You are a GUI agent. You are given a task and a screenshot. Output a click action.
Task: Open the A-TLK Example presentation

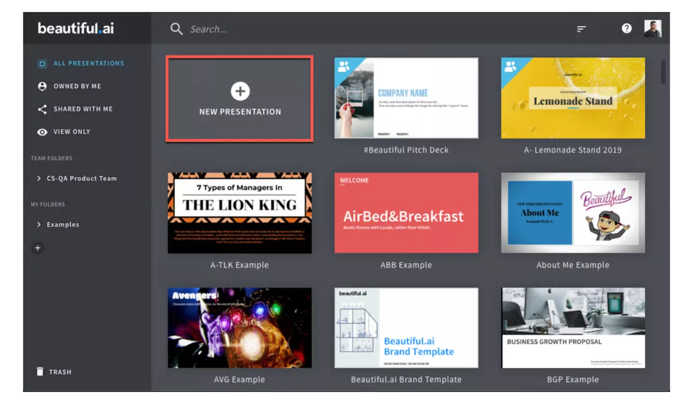240,212
